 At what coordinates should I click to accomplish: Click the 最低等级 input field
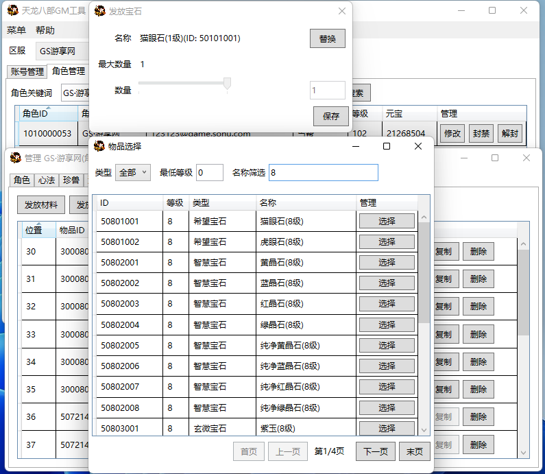point(209,173)
